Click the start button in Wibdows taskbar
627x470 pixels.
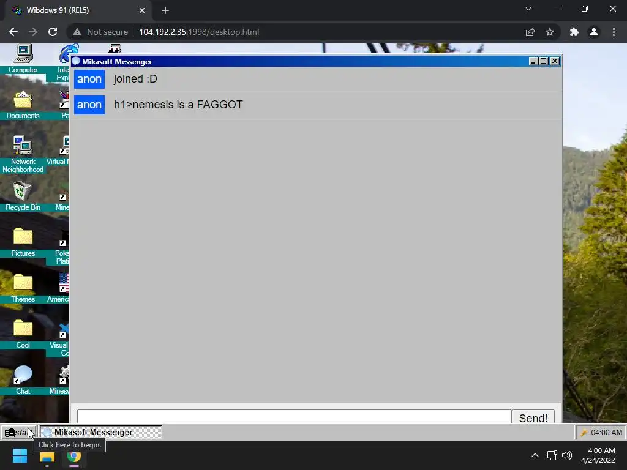[x=18, y=433]
